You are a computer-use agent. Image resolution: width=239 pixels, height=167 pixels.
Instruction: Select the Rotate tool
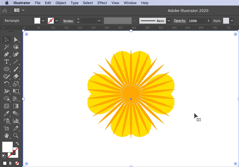click(6, 84)
